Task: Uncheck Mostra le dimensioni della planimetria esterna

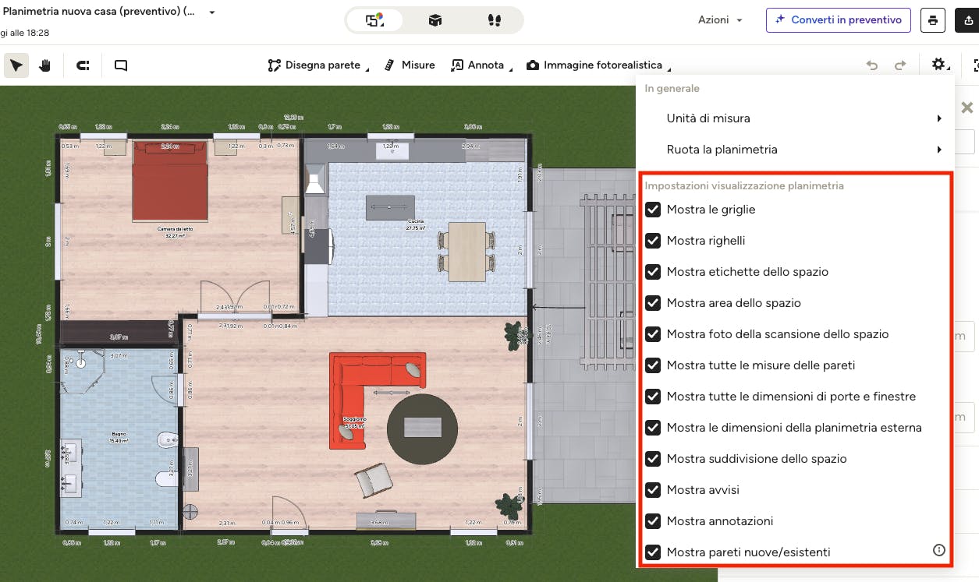Action: tap(653, 428)
